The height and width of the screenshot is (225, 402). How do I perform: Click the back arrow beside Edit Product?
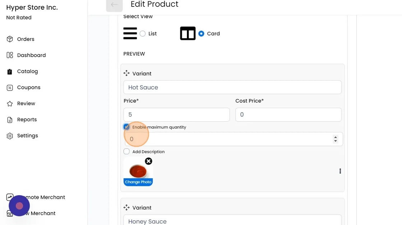114,5
